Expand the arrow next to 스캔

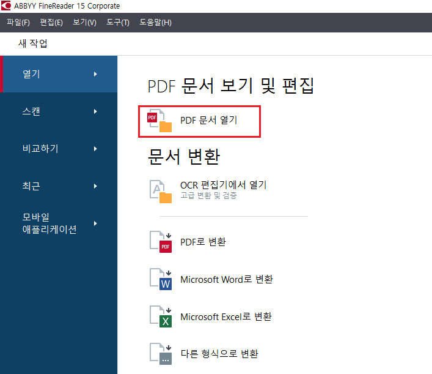pyautogui.click(x=95, y=111)
